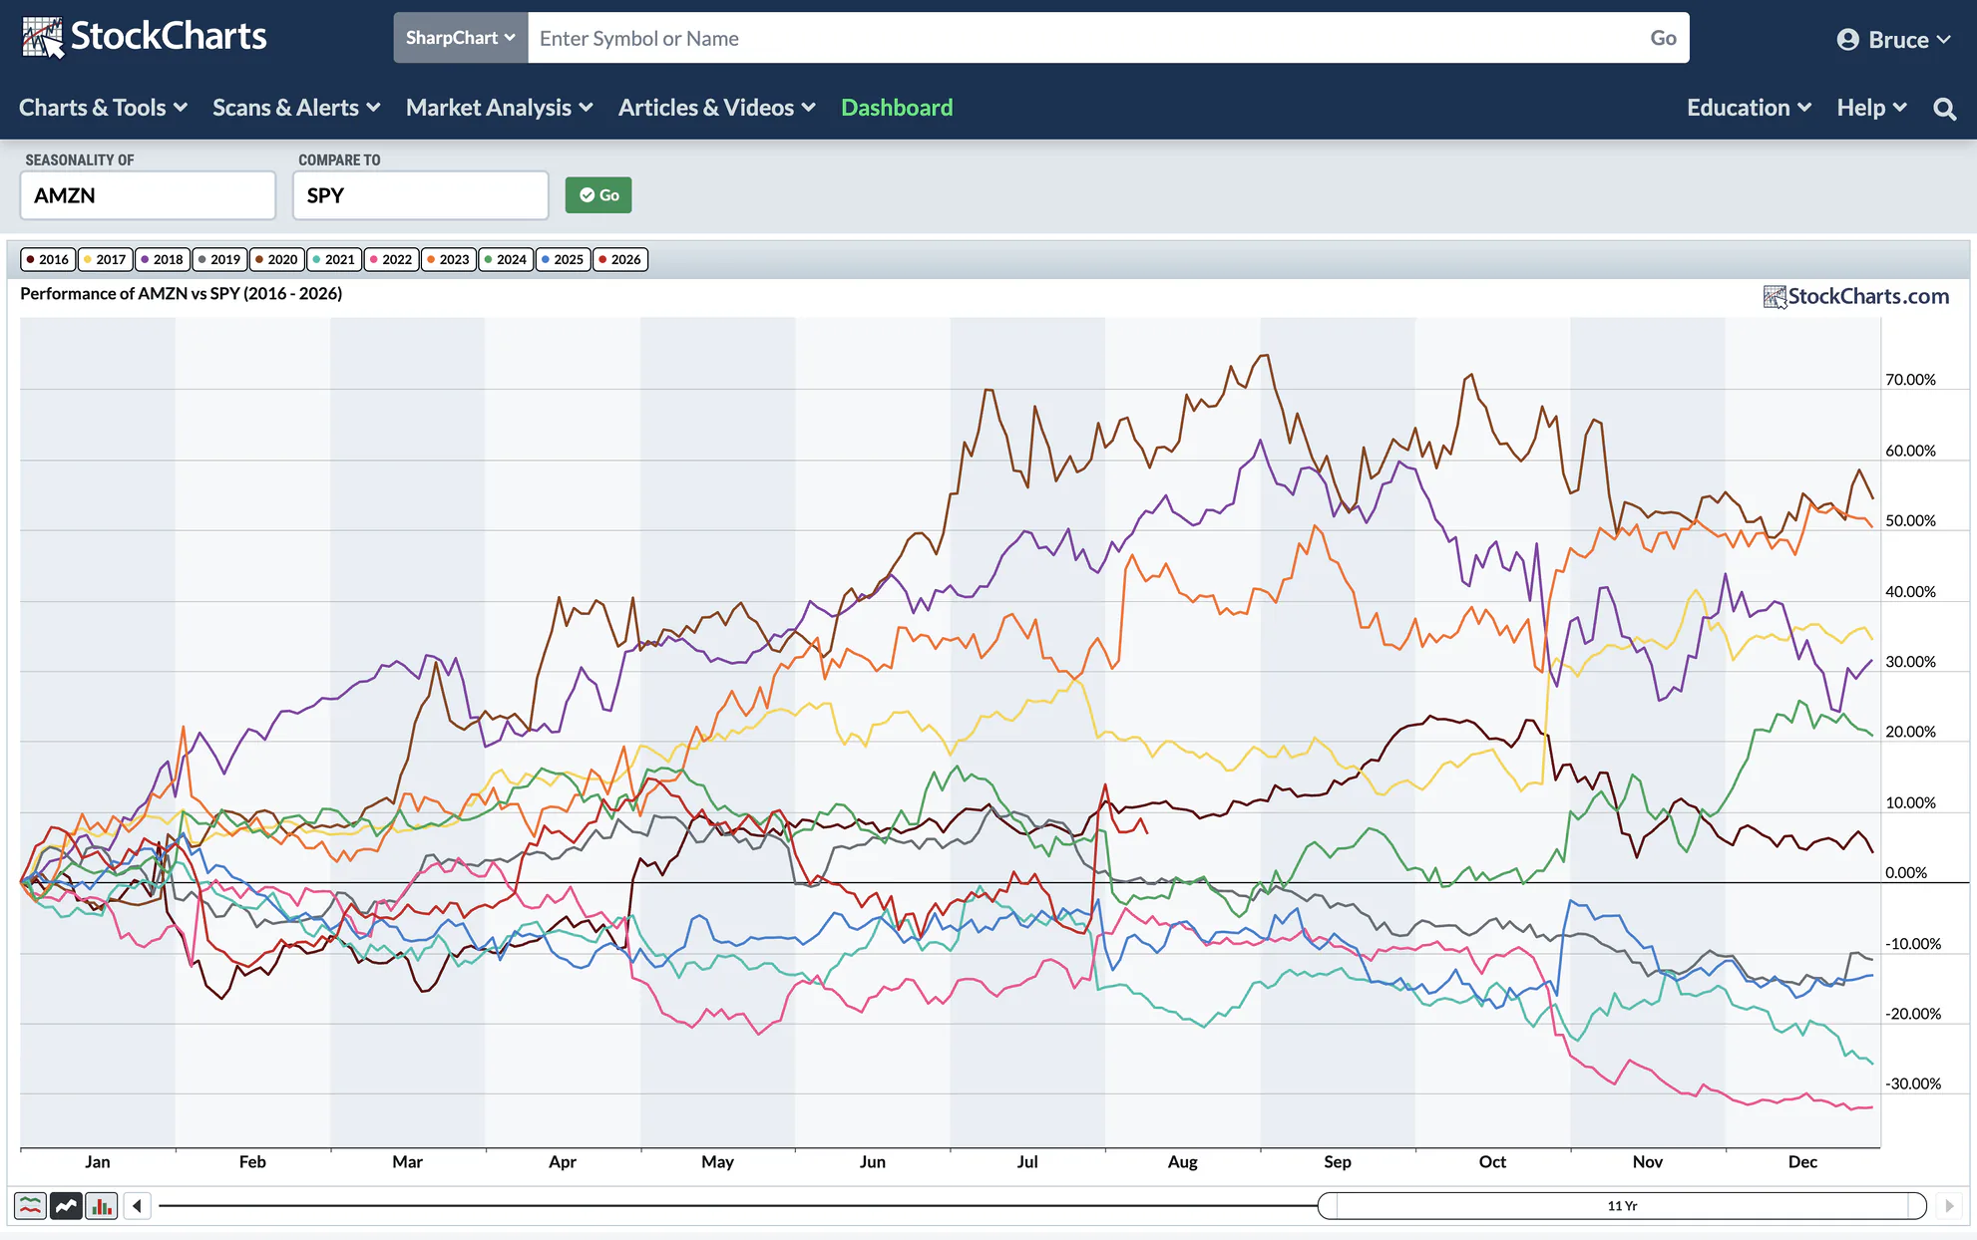Toggle the 2023 year series
This screenshot has height=1240, width=1977.
448,259
